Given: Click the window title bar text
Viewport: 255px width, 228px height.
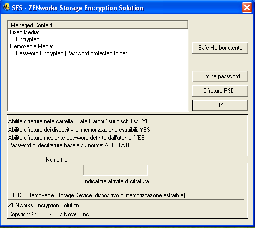Looking at the screenshot, I should 78,8.
